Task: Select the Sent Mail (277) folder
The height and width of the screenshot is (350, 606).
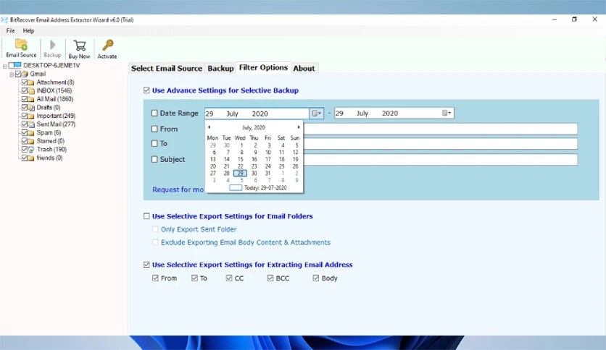Action: pyautogui.click(x=56, y=124)
